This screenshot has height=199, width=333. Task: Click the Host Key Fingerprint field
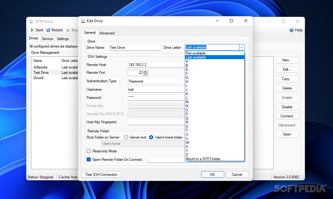pyautogui.click(x=156, y=122)
